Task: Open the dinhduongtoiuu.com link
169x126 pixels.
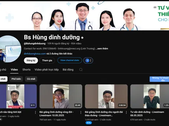Action: click(x=35, y=54)
